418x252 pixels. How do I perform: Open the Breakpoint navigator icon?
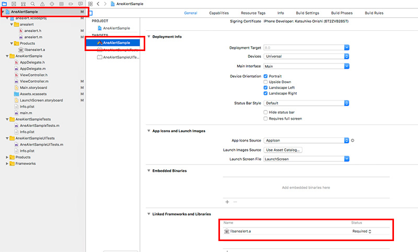(x=71, y=4)
